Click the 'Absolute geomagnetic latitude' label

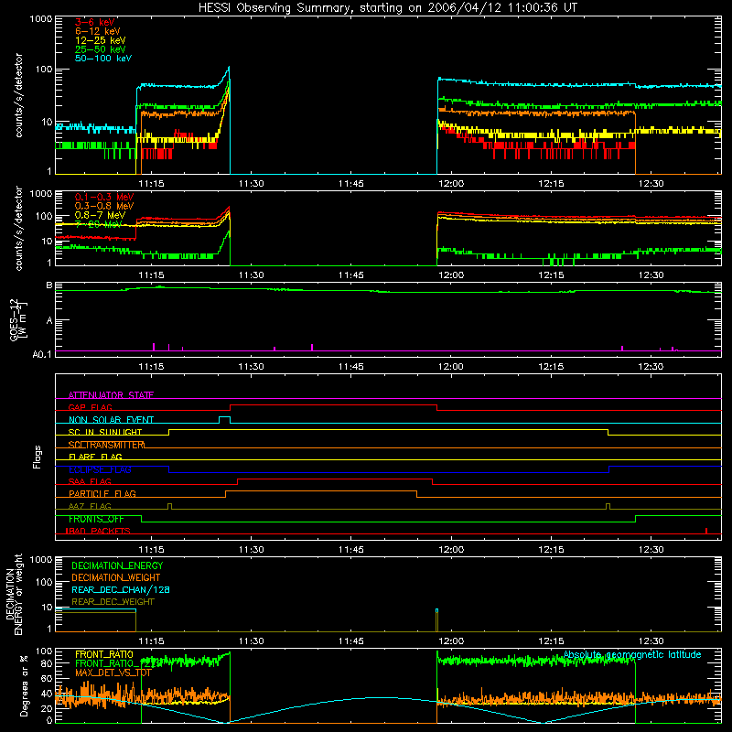tap(632, 655)
